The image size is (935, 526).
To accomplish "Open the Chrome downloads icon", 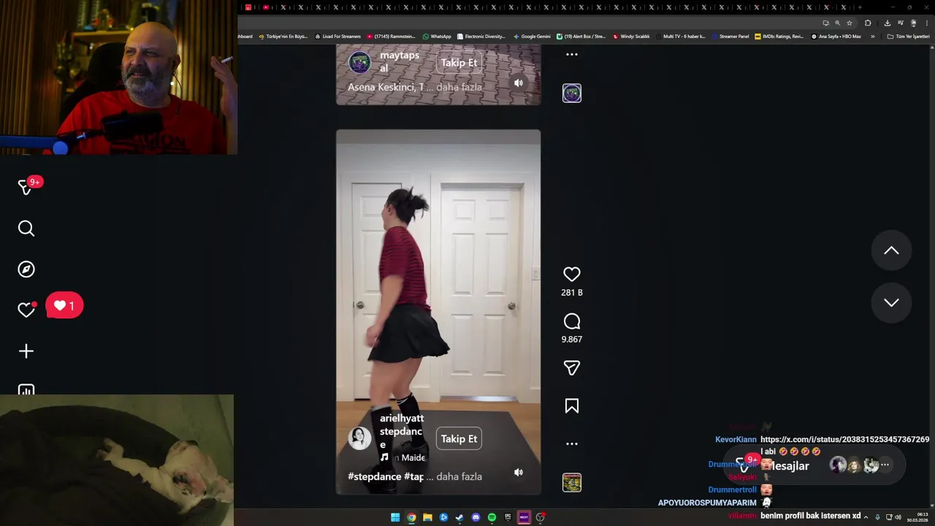I will pyautogui.click(x=888, y=23).
